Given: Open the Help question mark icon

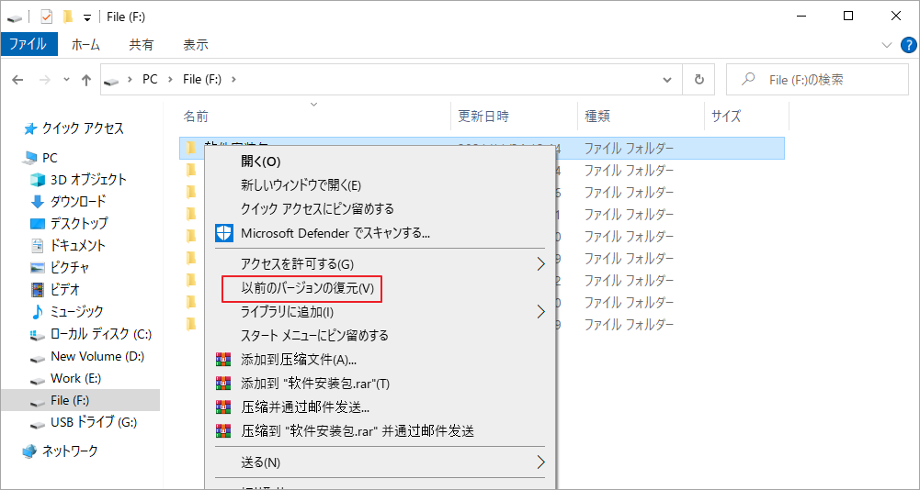Looking at the screenshot, I should pyautogui.click(x=908, y=45).
